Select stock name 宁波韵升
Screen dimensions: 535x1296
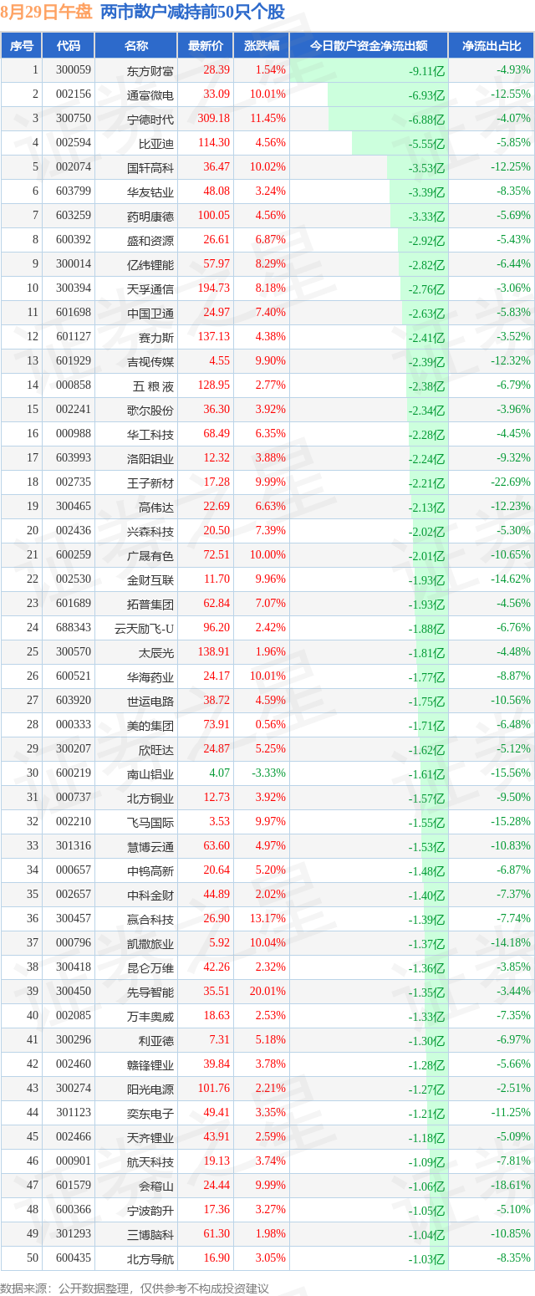point(150,1210)
